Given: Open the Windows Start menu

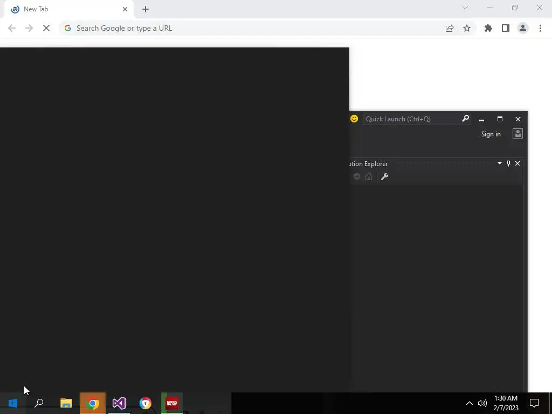Looking at the screenshot, I should [13, 403].
